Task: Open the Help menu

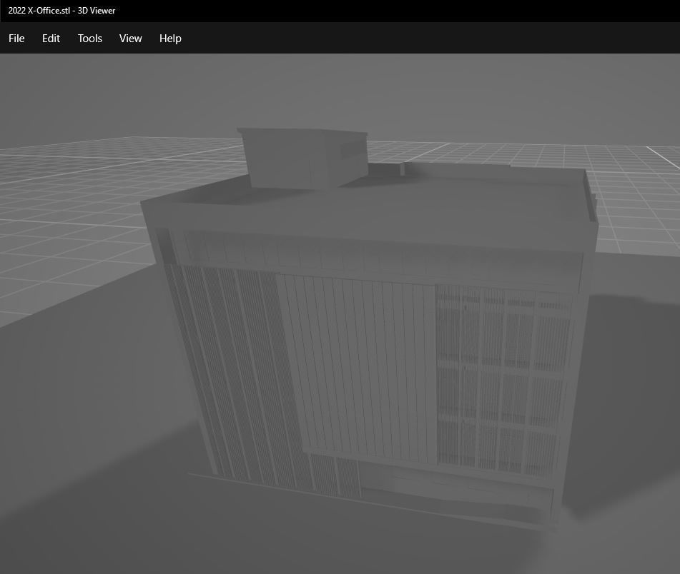Action: coord(170,39)
